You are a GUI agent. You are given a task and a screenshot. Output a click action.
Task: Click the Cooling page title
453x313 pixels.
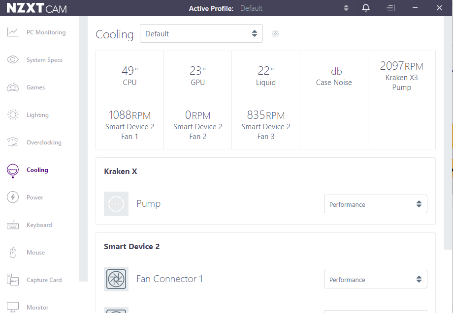click(115, 34)
